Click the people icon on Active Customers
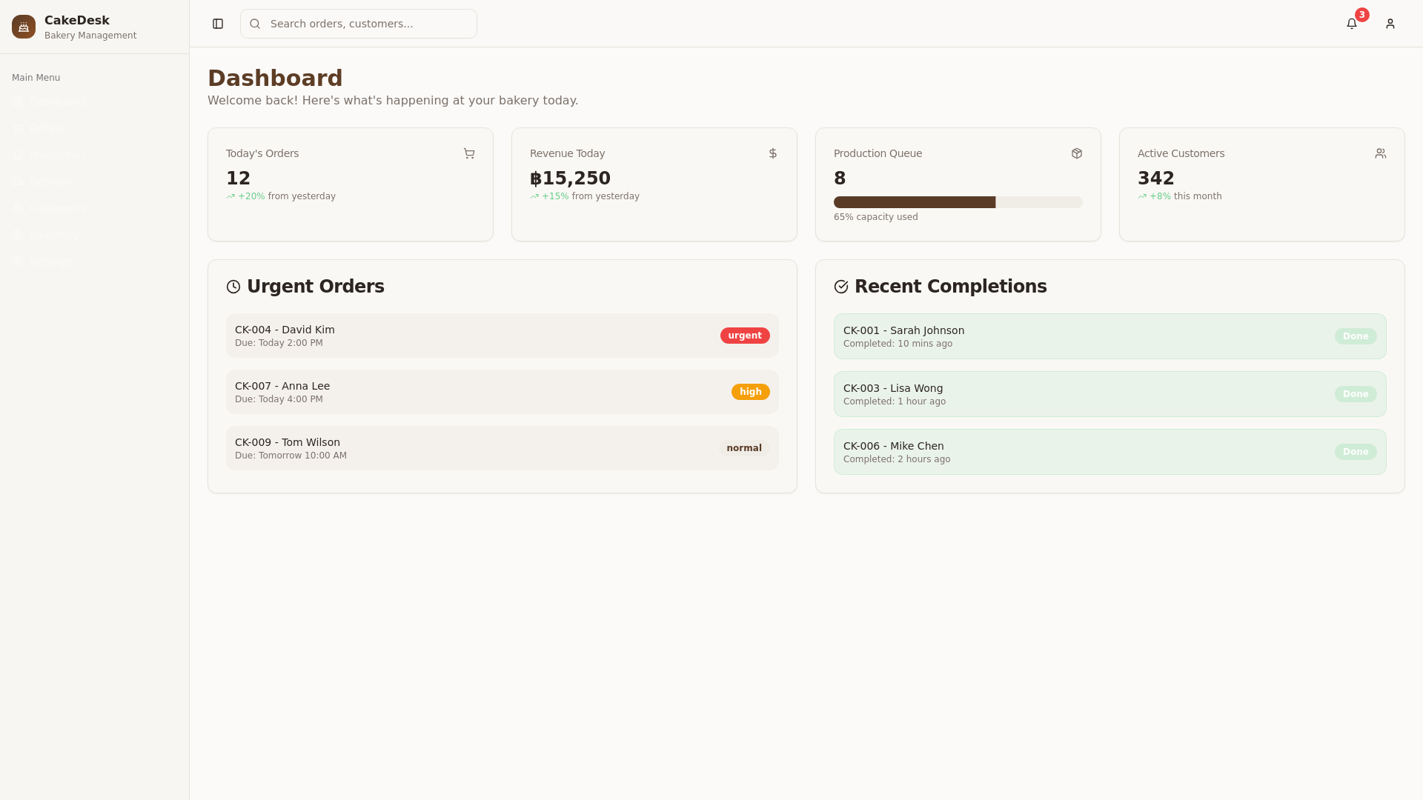 click(1381, 153)
